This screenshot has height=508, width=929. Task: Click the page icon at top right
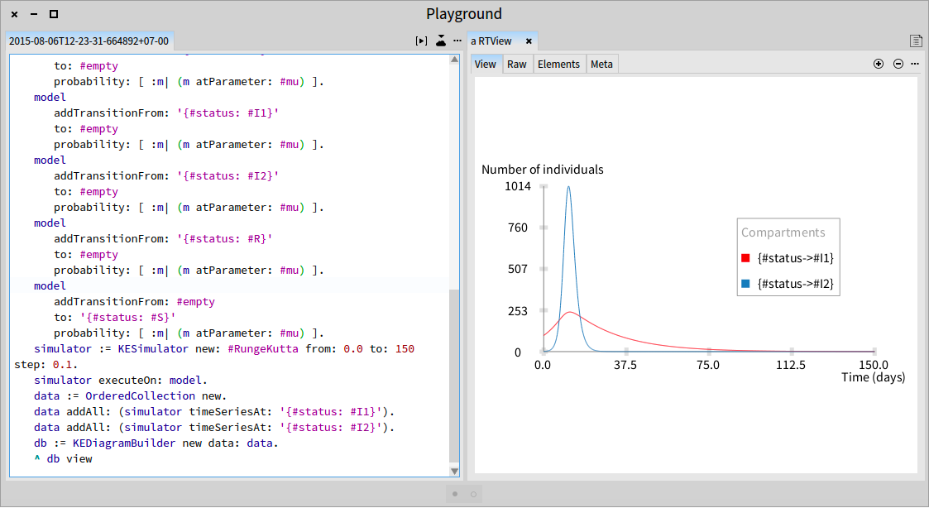tap(916, 41)
